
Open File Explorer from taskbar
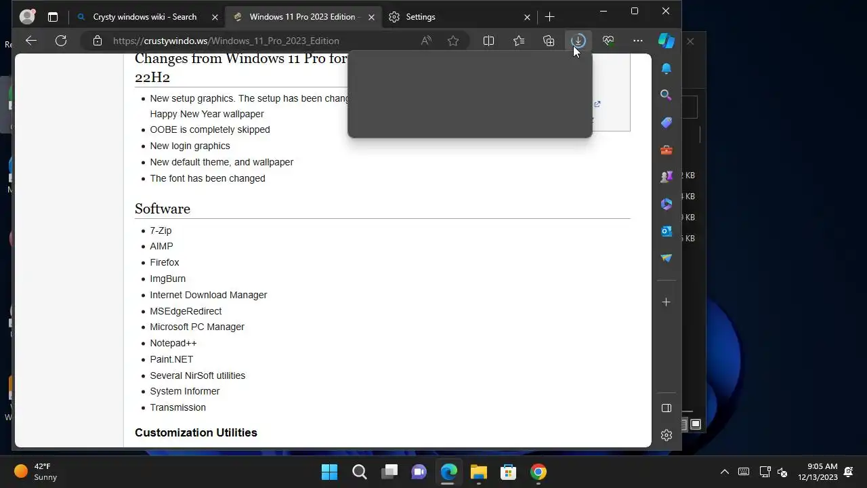(x=478, y=472)
